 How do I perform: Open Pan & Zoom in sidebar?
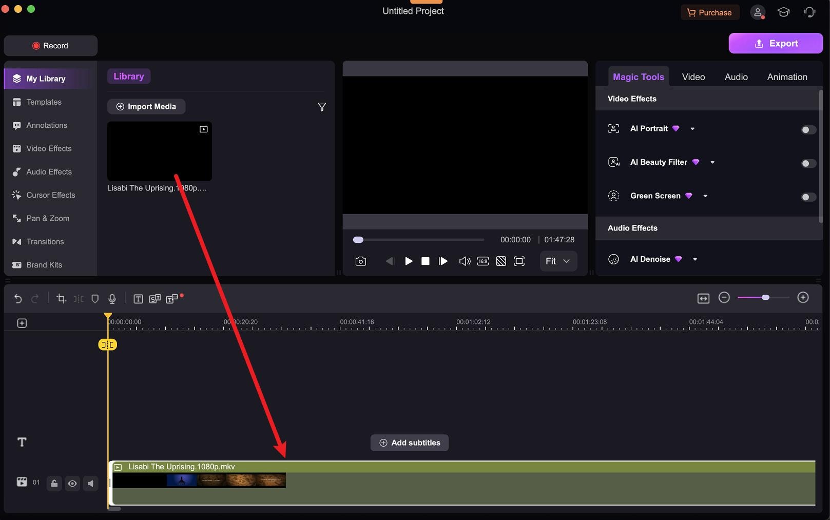click(50, 218)
